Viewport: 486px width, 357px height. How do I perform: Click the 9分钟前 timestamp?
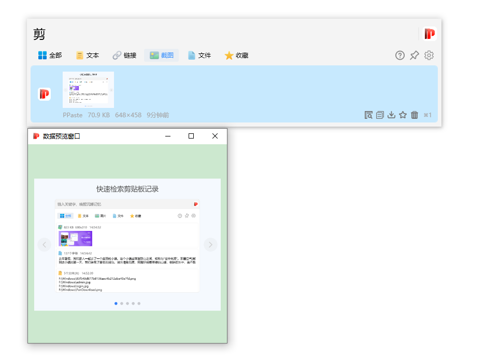(x=158, y=115)
